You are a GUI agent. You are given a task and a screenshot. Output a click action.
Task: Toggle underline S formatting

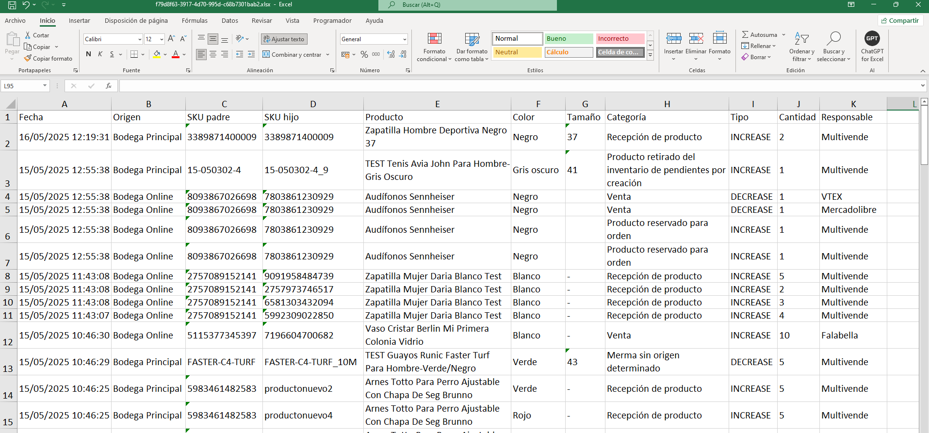coord(112,54)
